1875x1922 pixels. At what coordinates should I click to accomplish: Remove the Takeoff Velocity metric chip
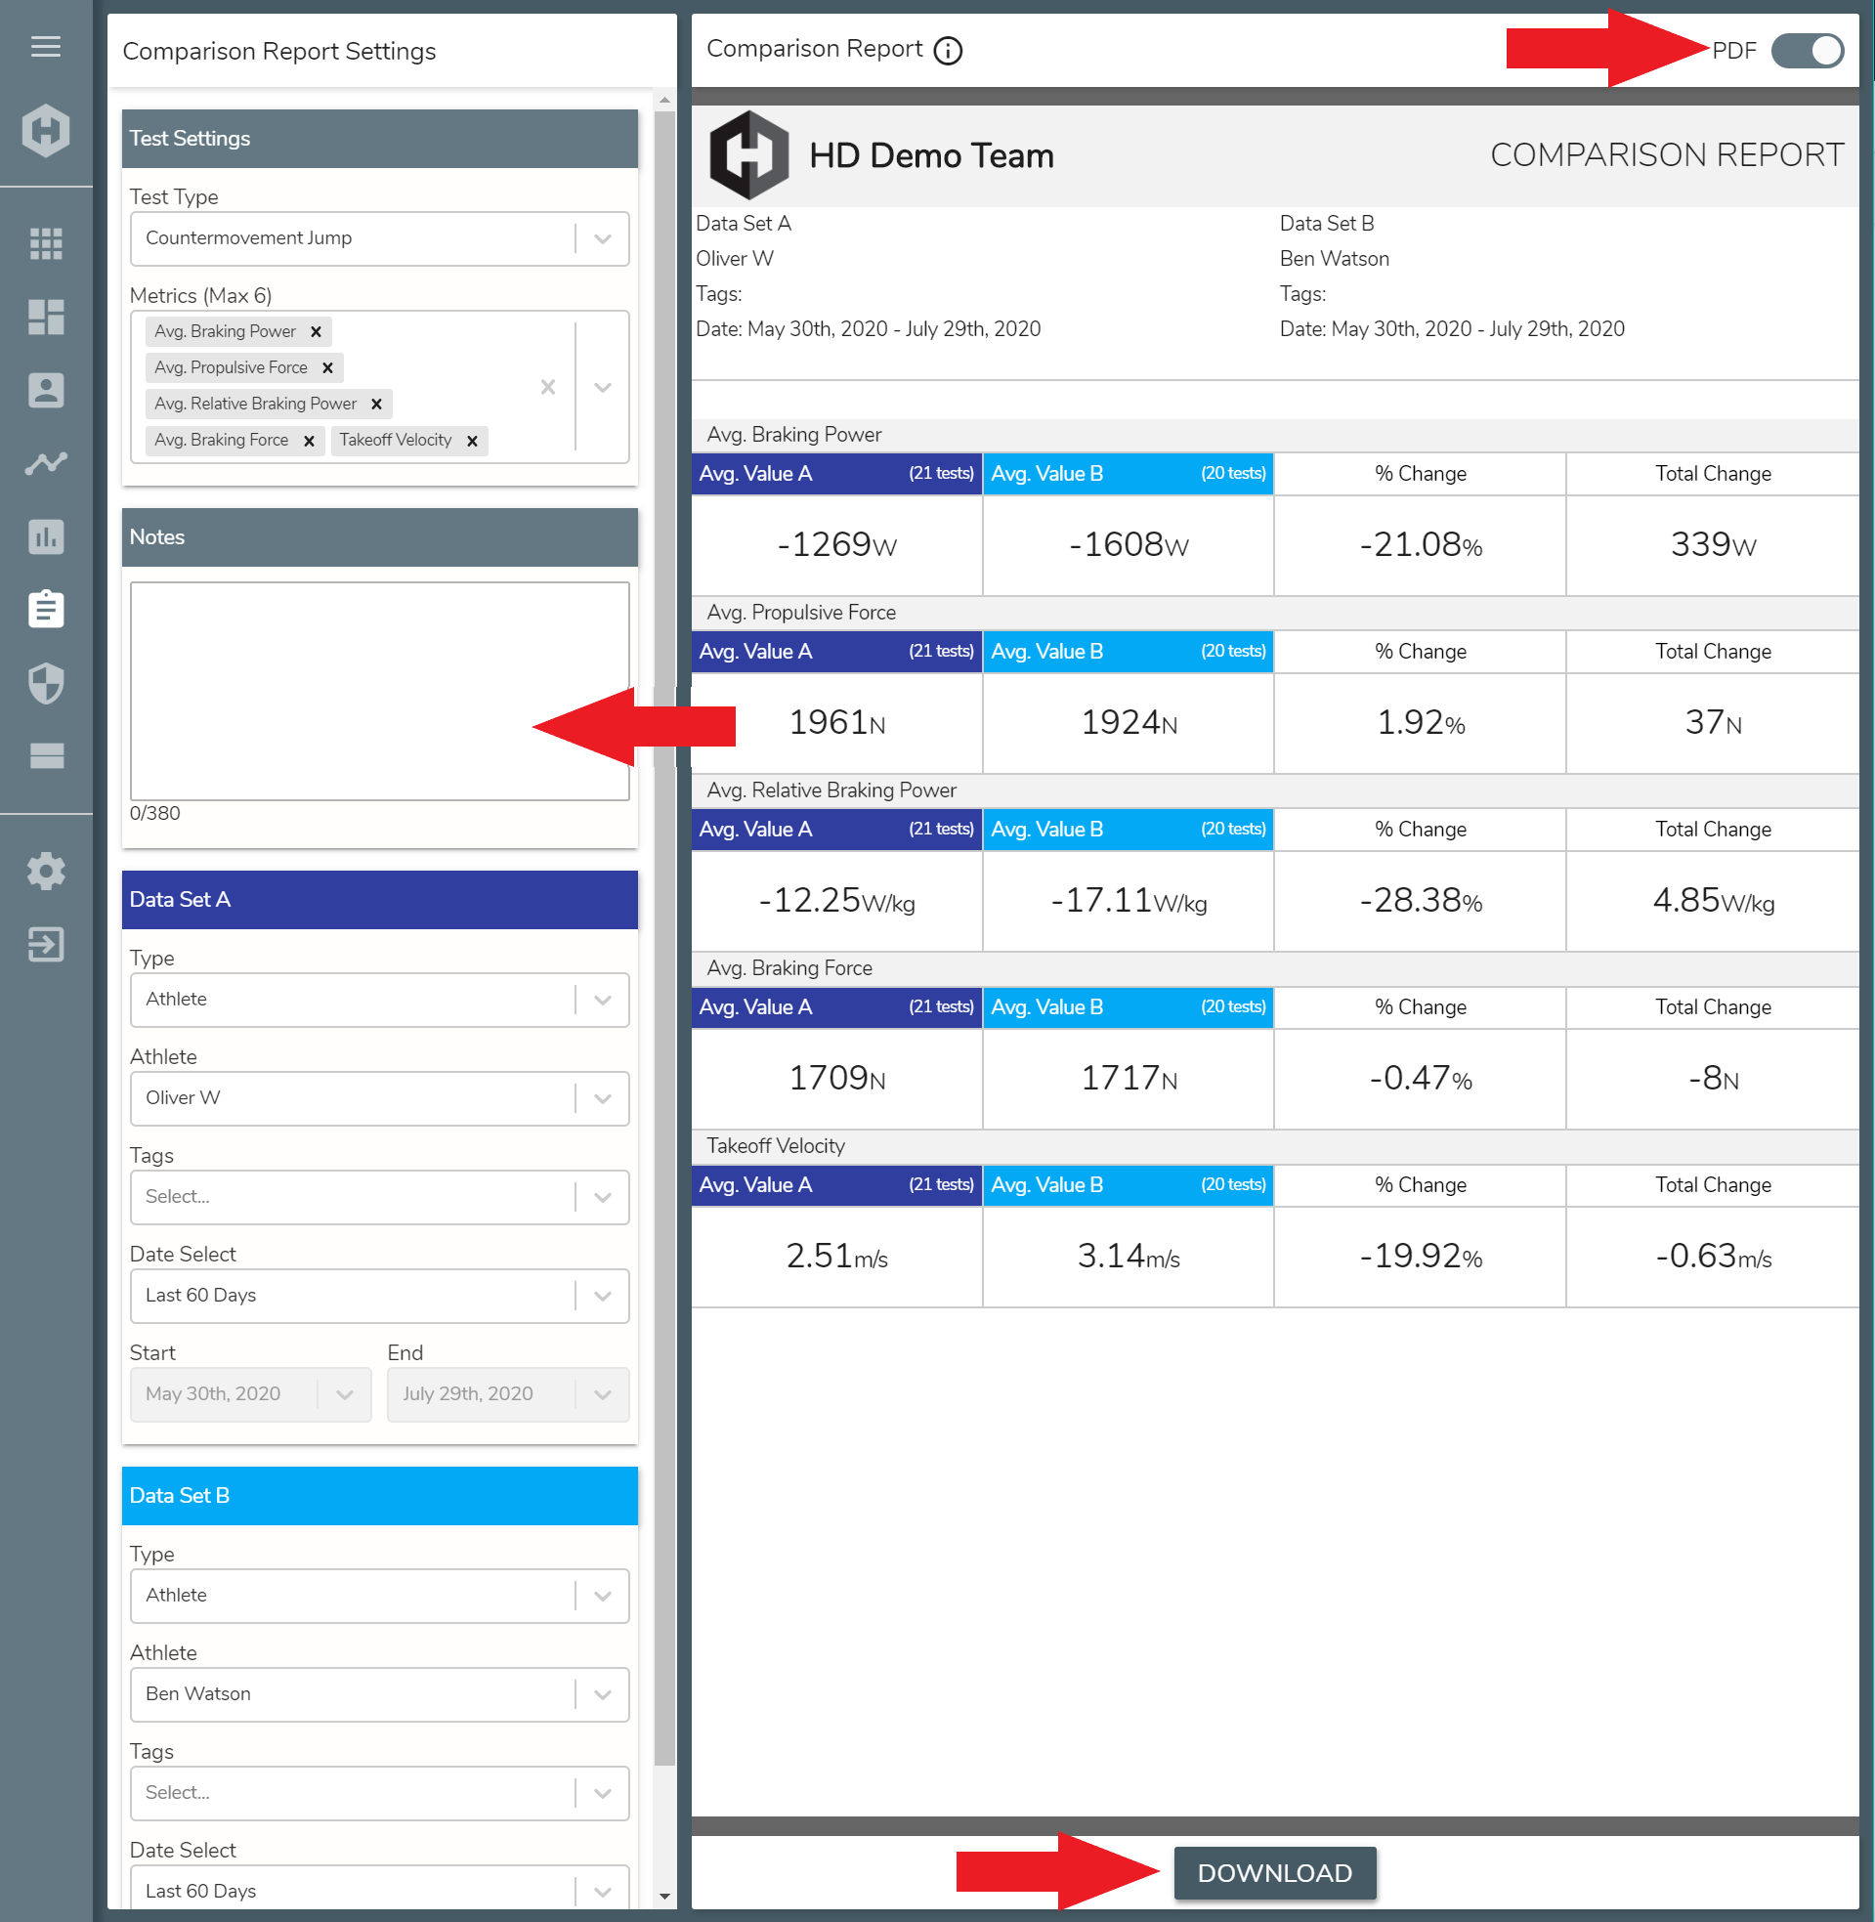472,440
